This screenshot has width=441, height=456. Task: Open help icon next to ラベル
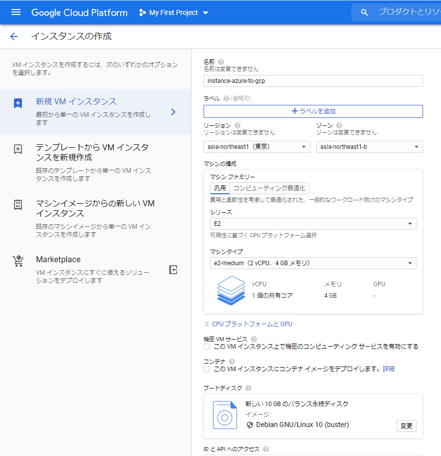tap(226, 98)
